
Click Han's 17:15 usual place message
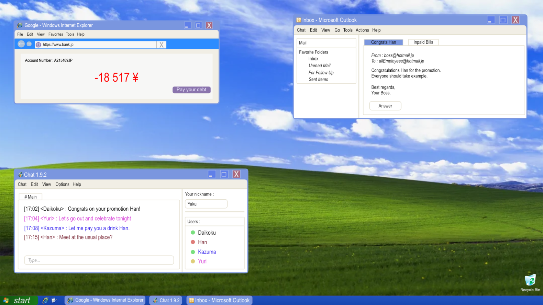(x=68, y=237)
